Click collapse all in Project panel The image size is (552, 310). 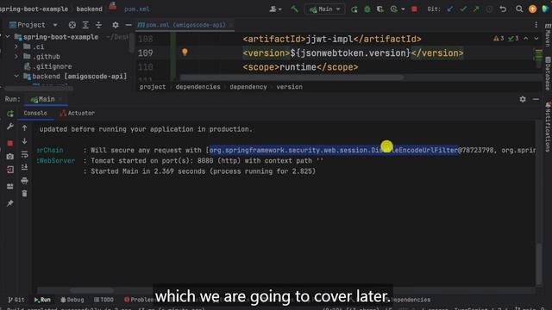point(98,25)
